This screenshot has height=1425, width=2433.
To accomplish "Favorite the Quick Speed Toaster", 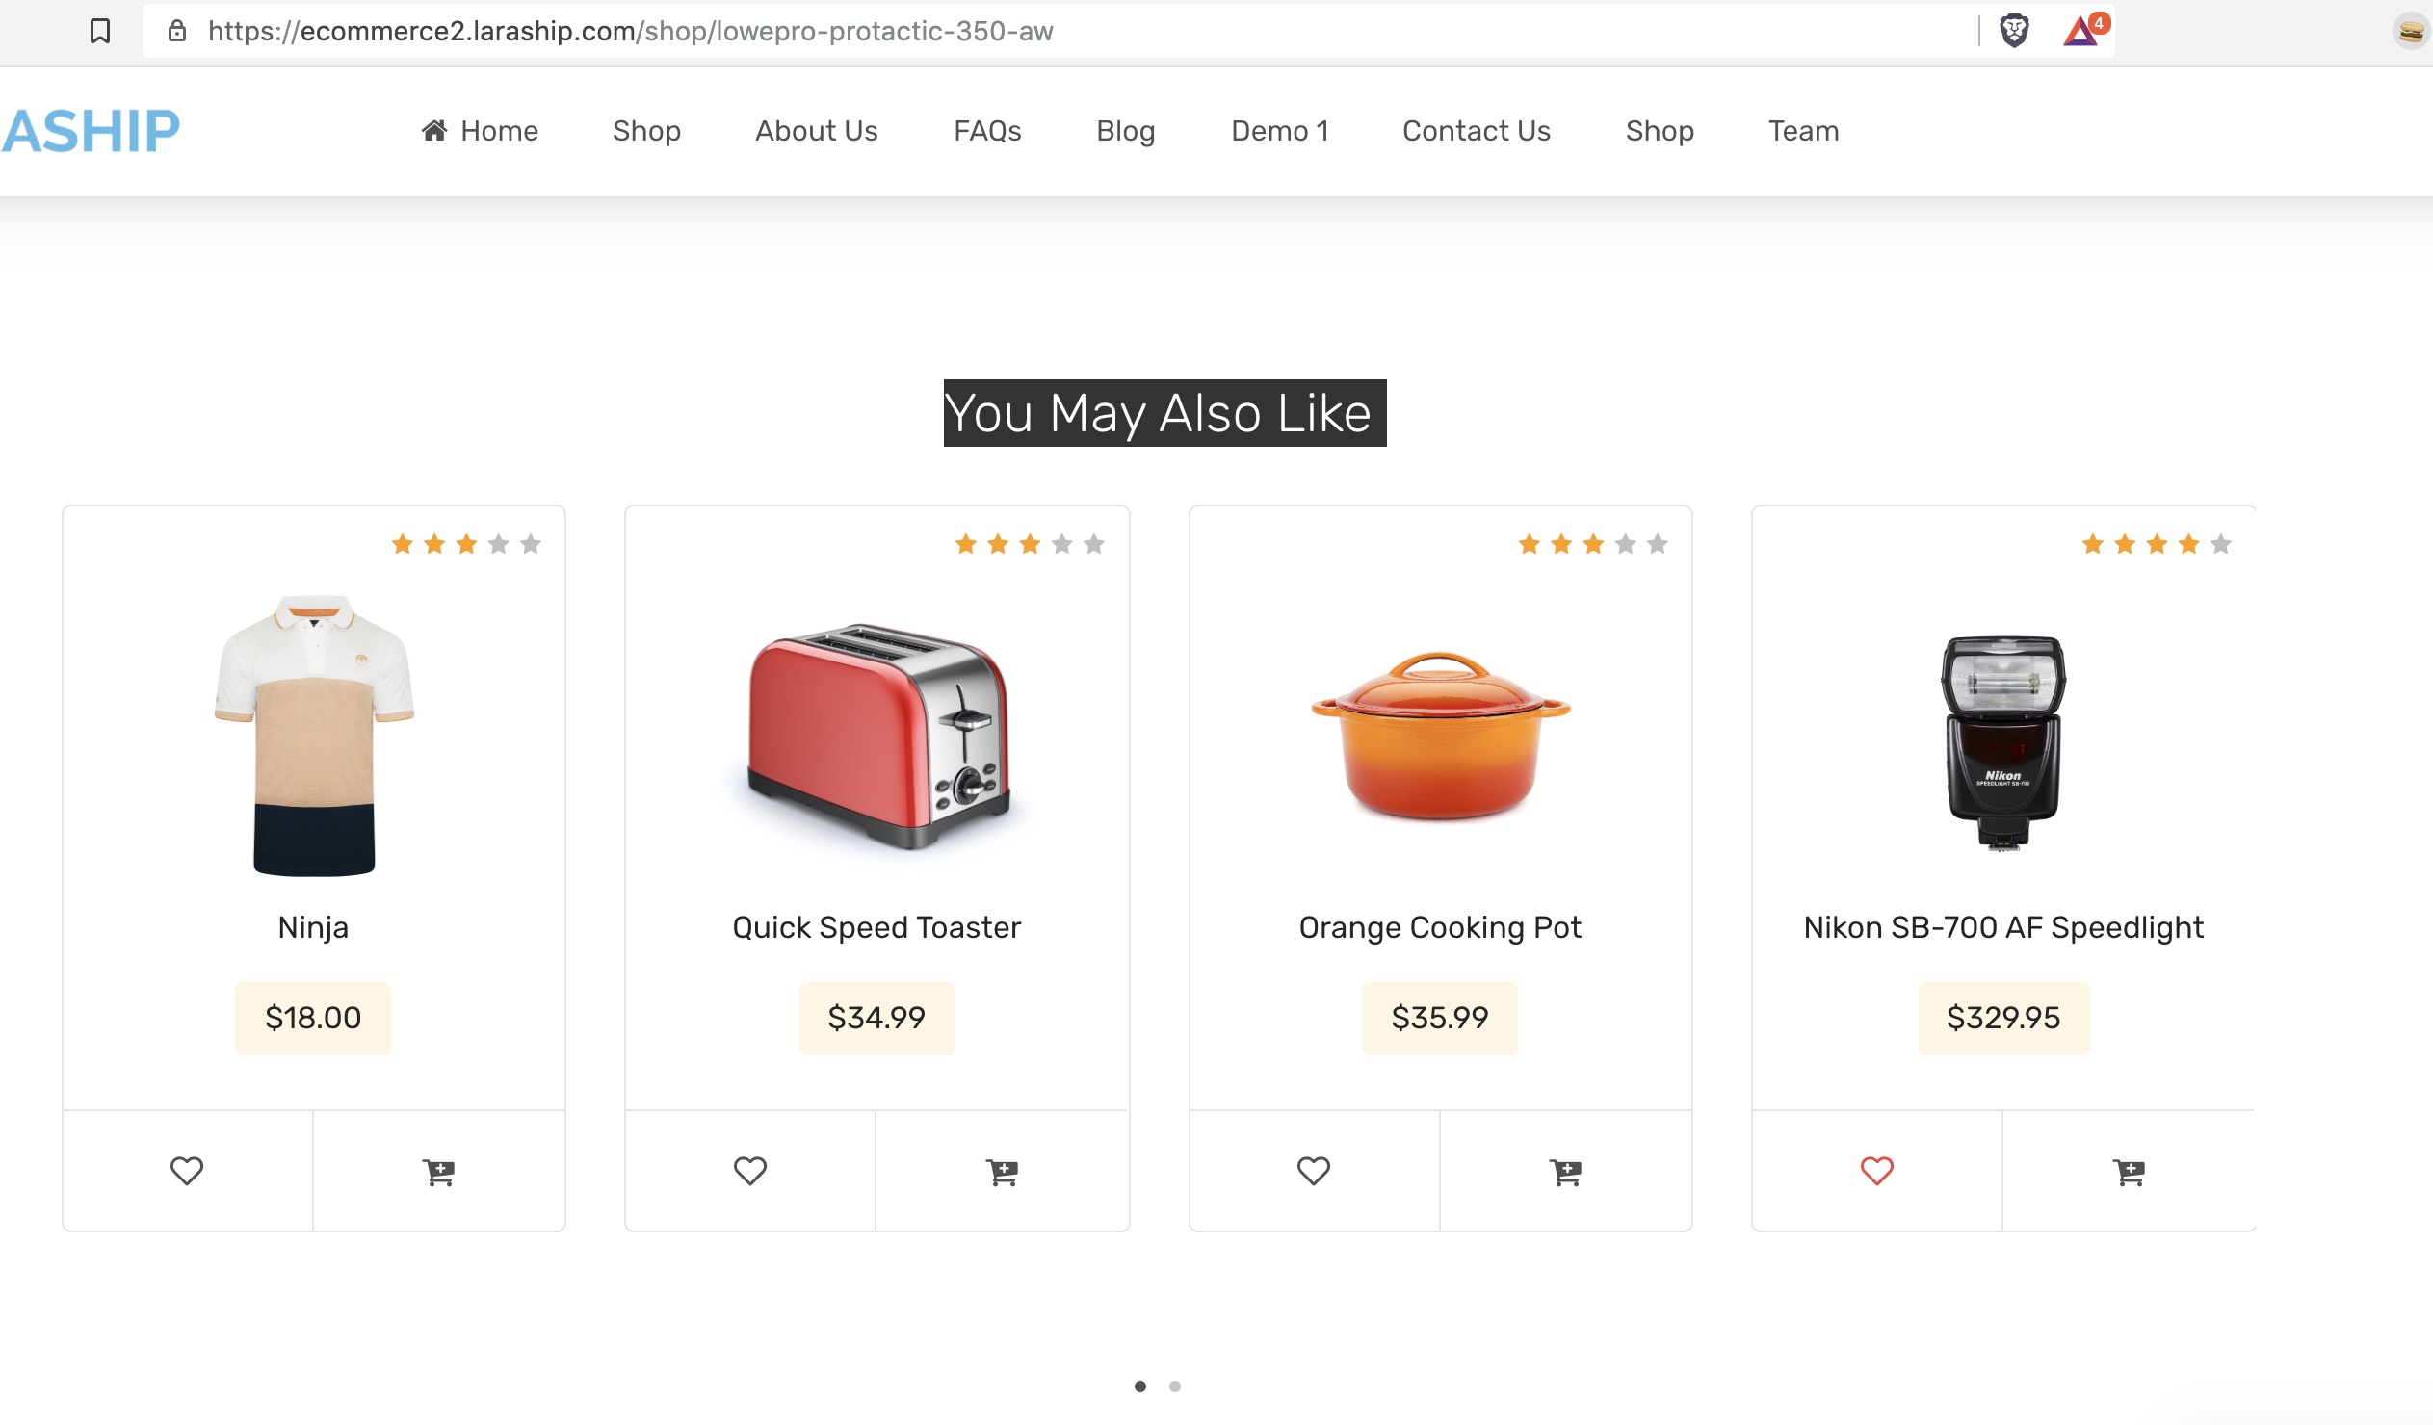I will click(750, 1171).
